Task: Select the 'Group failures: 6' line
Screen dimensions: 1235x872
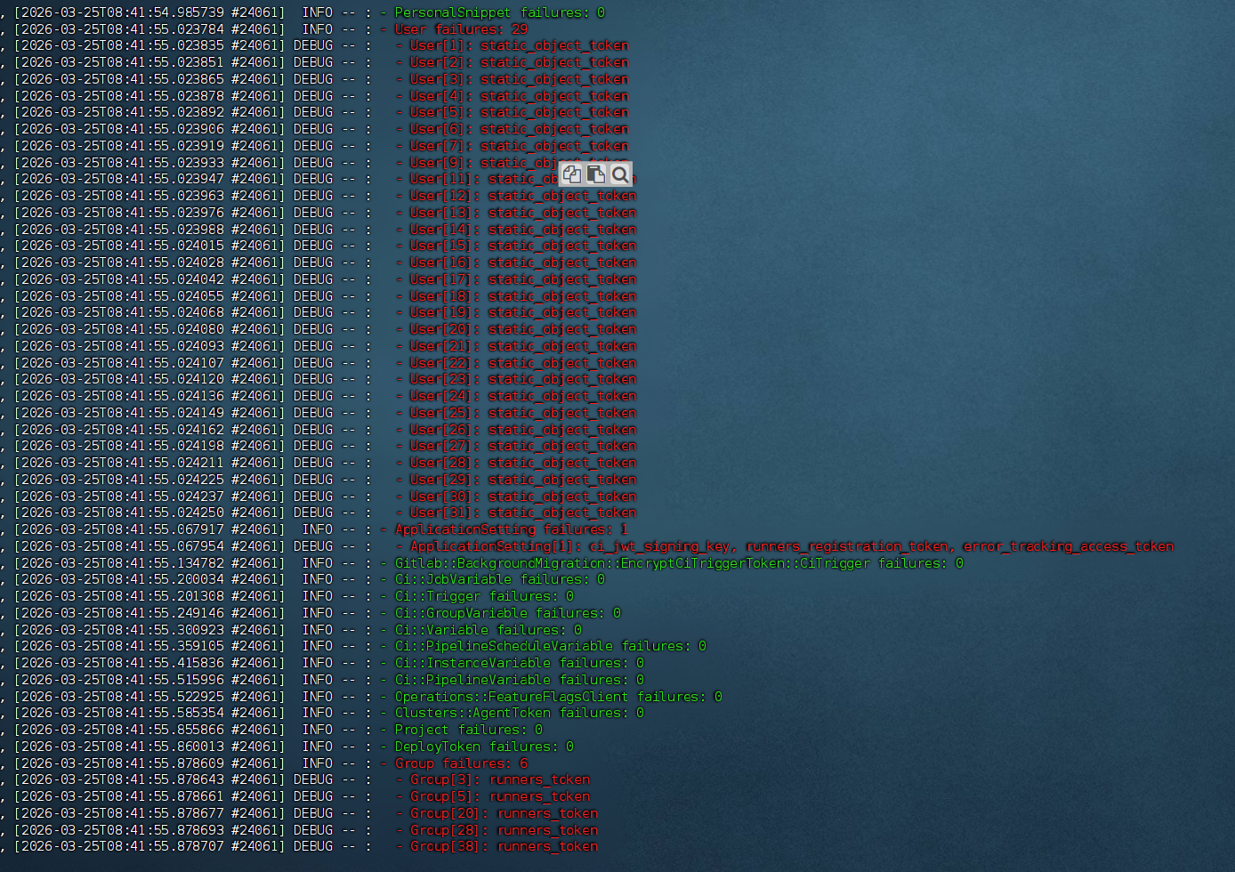Action: (461, 763)
